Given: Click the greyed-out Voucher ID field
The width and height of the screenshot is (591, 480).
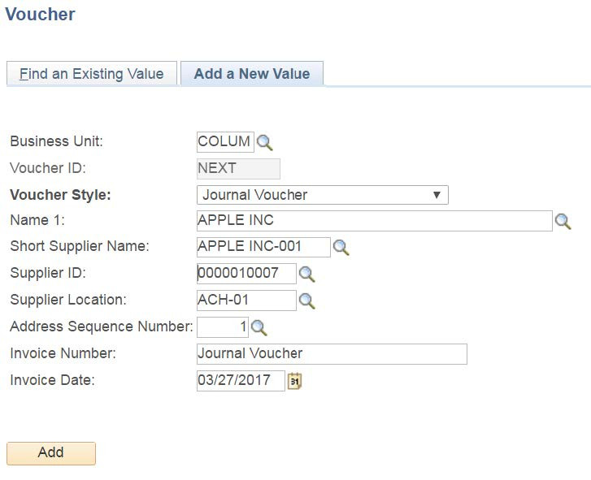Looking at the screenshot, I should pos(238,168).
